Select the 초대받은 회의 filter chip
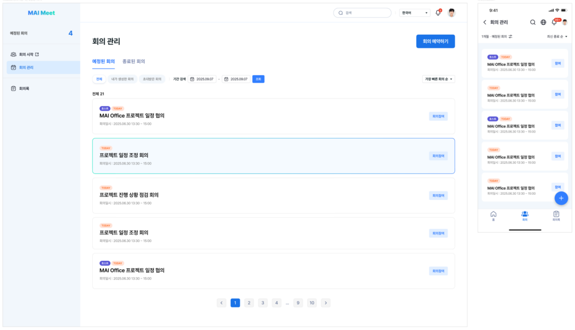575x330 pixels. pyautogui.click(x=152, y=79)
